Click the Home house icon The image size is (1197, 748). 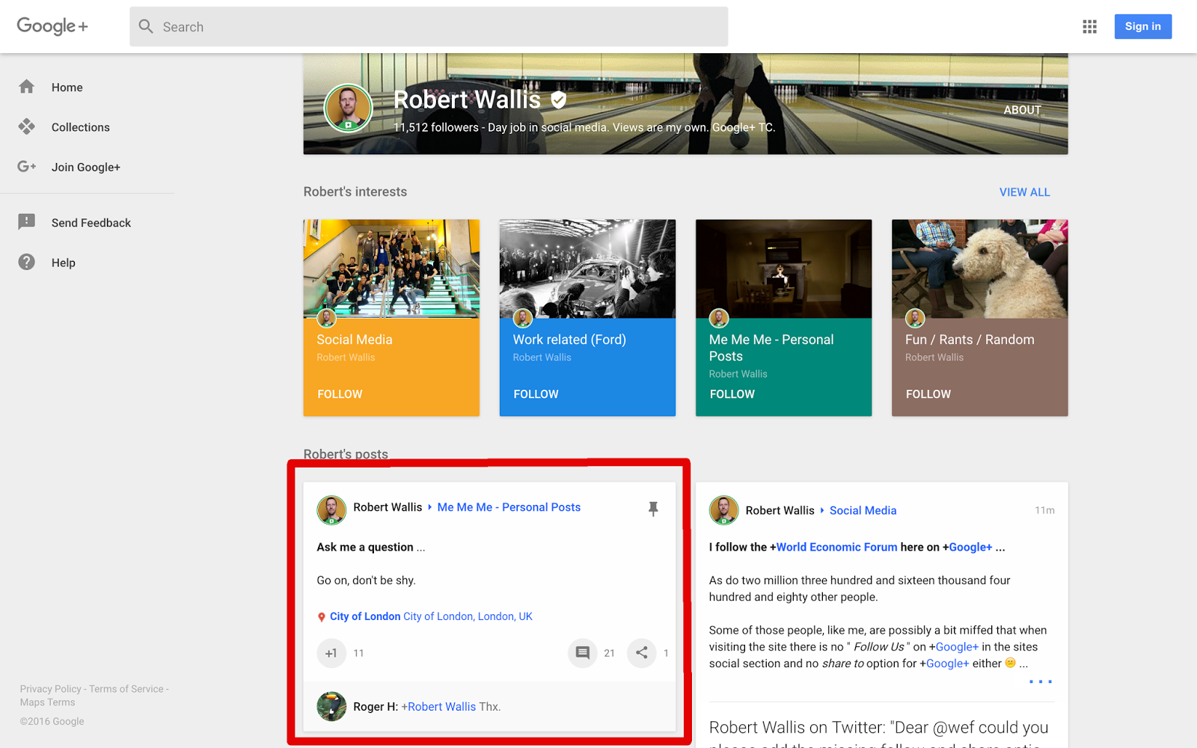pos(27,87)
